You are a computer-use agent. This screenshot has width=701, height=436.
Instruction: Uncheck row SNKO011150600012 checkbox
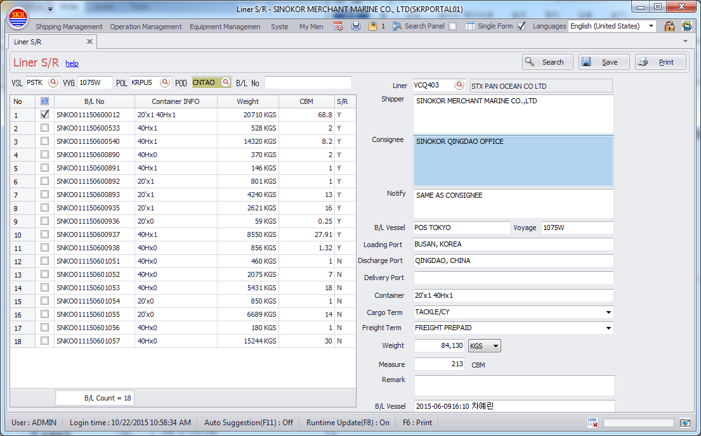pyautogui.click(x=44, y=114)
